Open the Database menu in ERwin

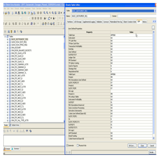click(x=28, y=9)
